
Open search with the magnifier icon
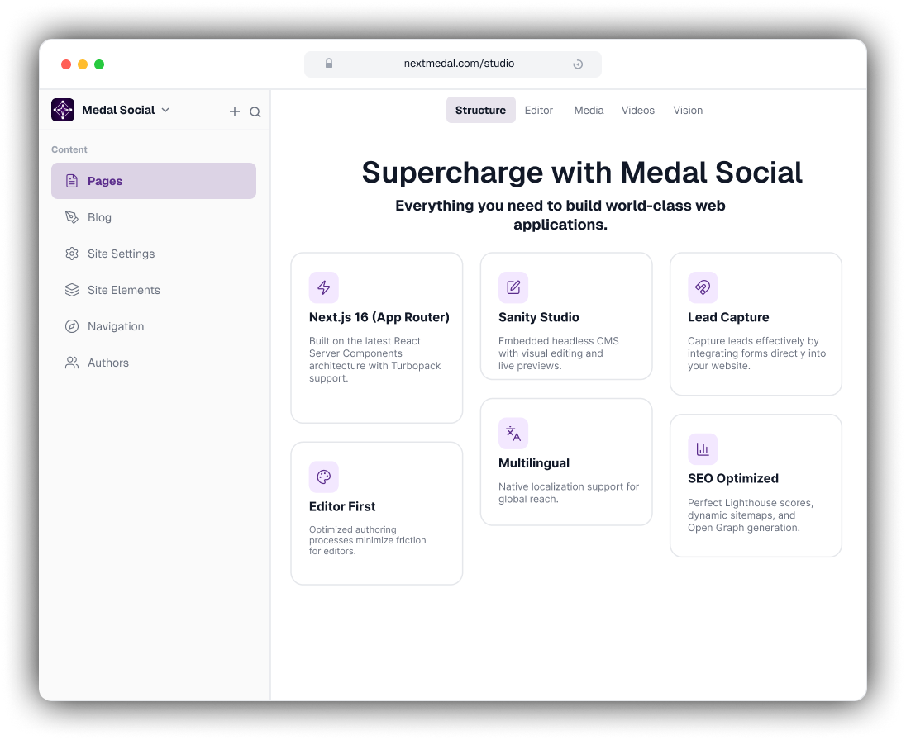pyautogui.click(x=255, y=112)
